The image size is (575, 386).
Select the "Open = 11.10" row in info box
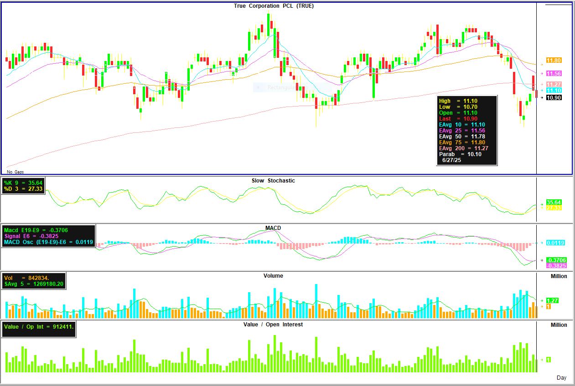458,113
